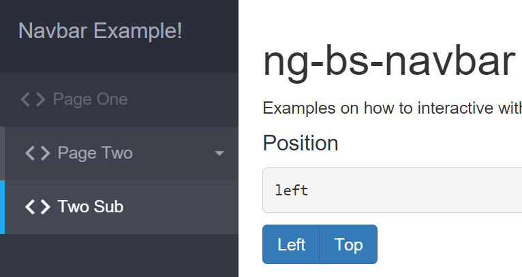Click the empty sidebar area below Two Sub
Screen dimensions: 522x277
coord(119,256)
